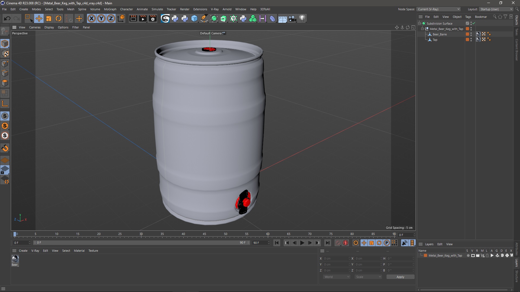Screen dimensions: 520x292
Task: Toggle Y axis lock
Action: coord(101,18)
